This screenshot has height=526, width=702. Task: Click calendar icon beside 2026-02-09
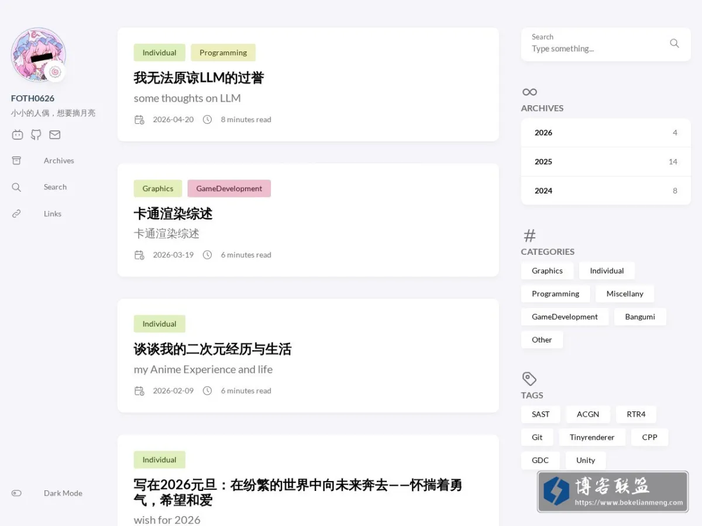pos(139,391)
